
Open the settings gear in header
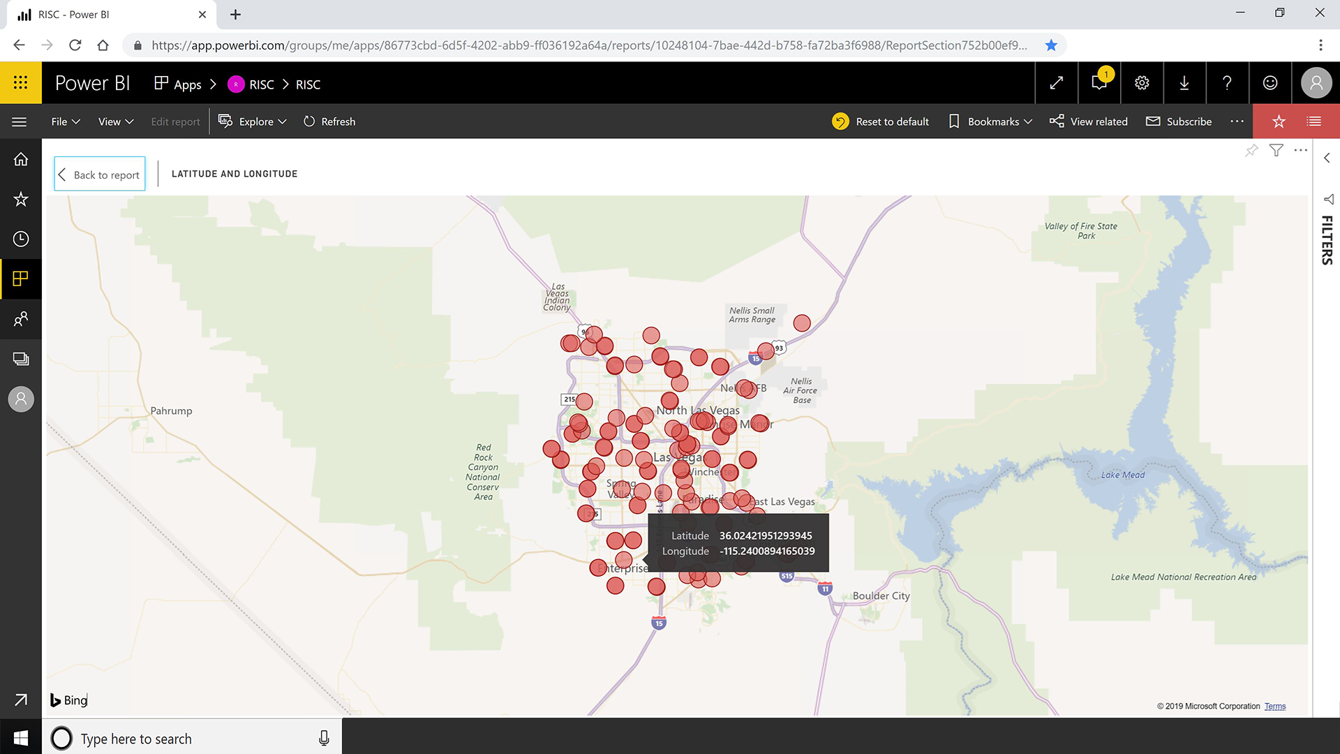[1142, 83]
